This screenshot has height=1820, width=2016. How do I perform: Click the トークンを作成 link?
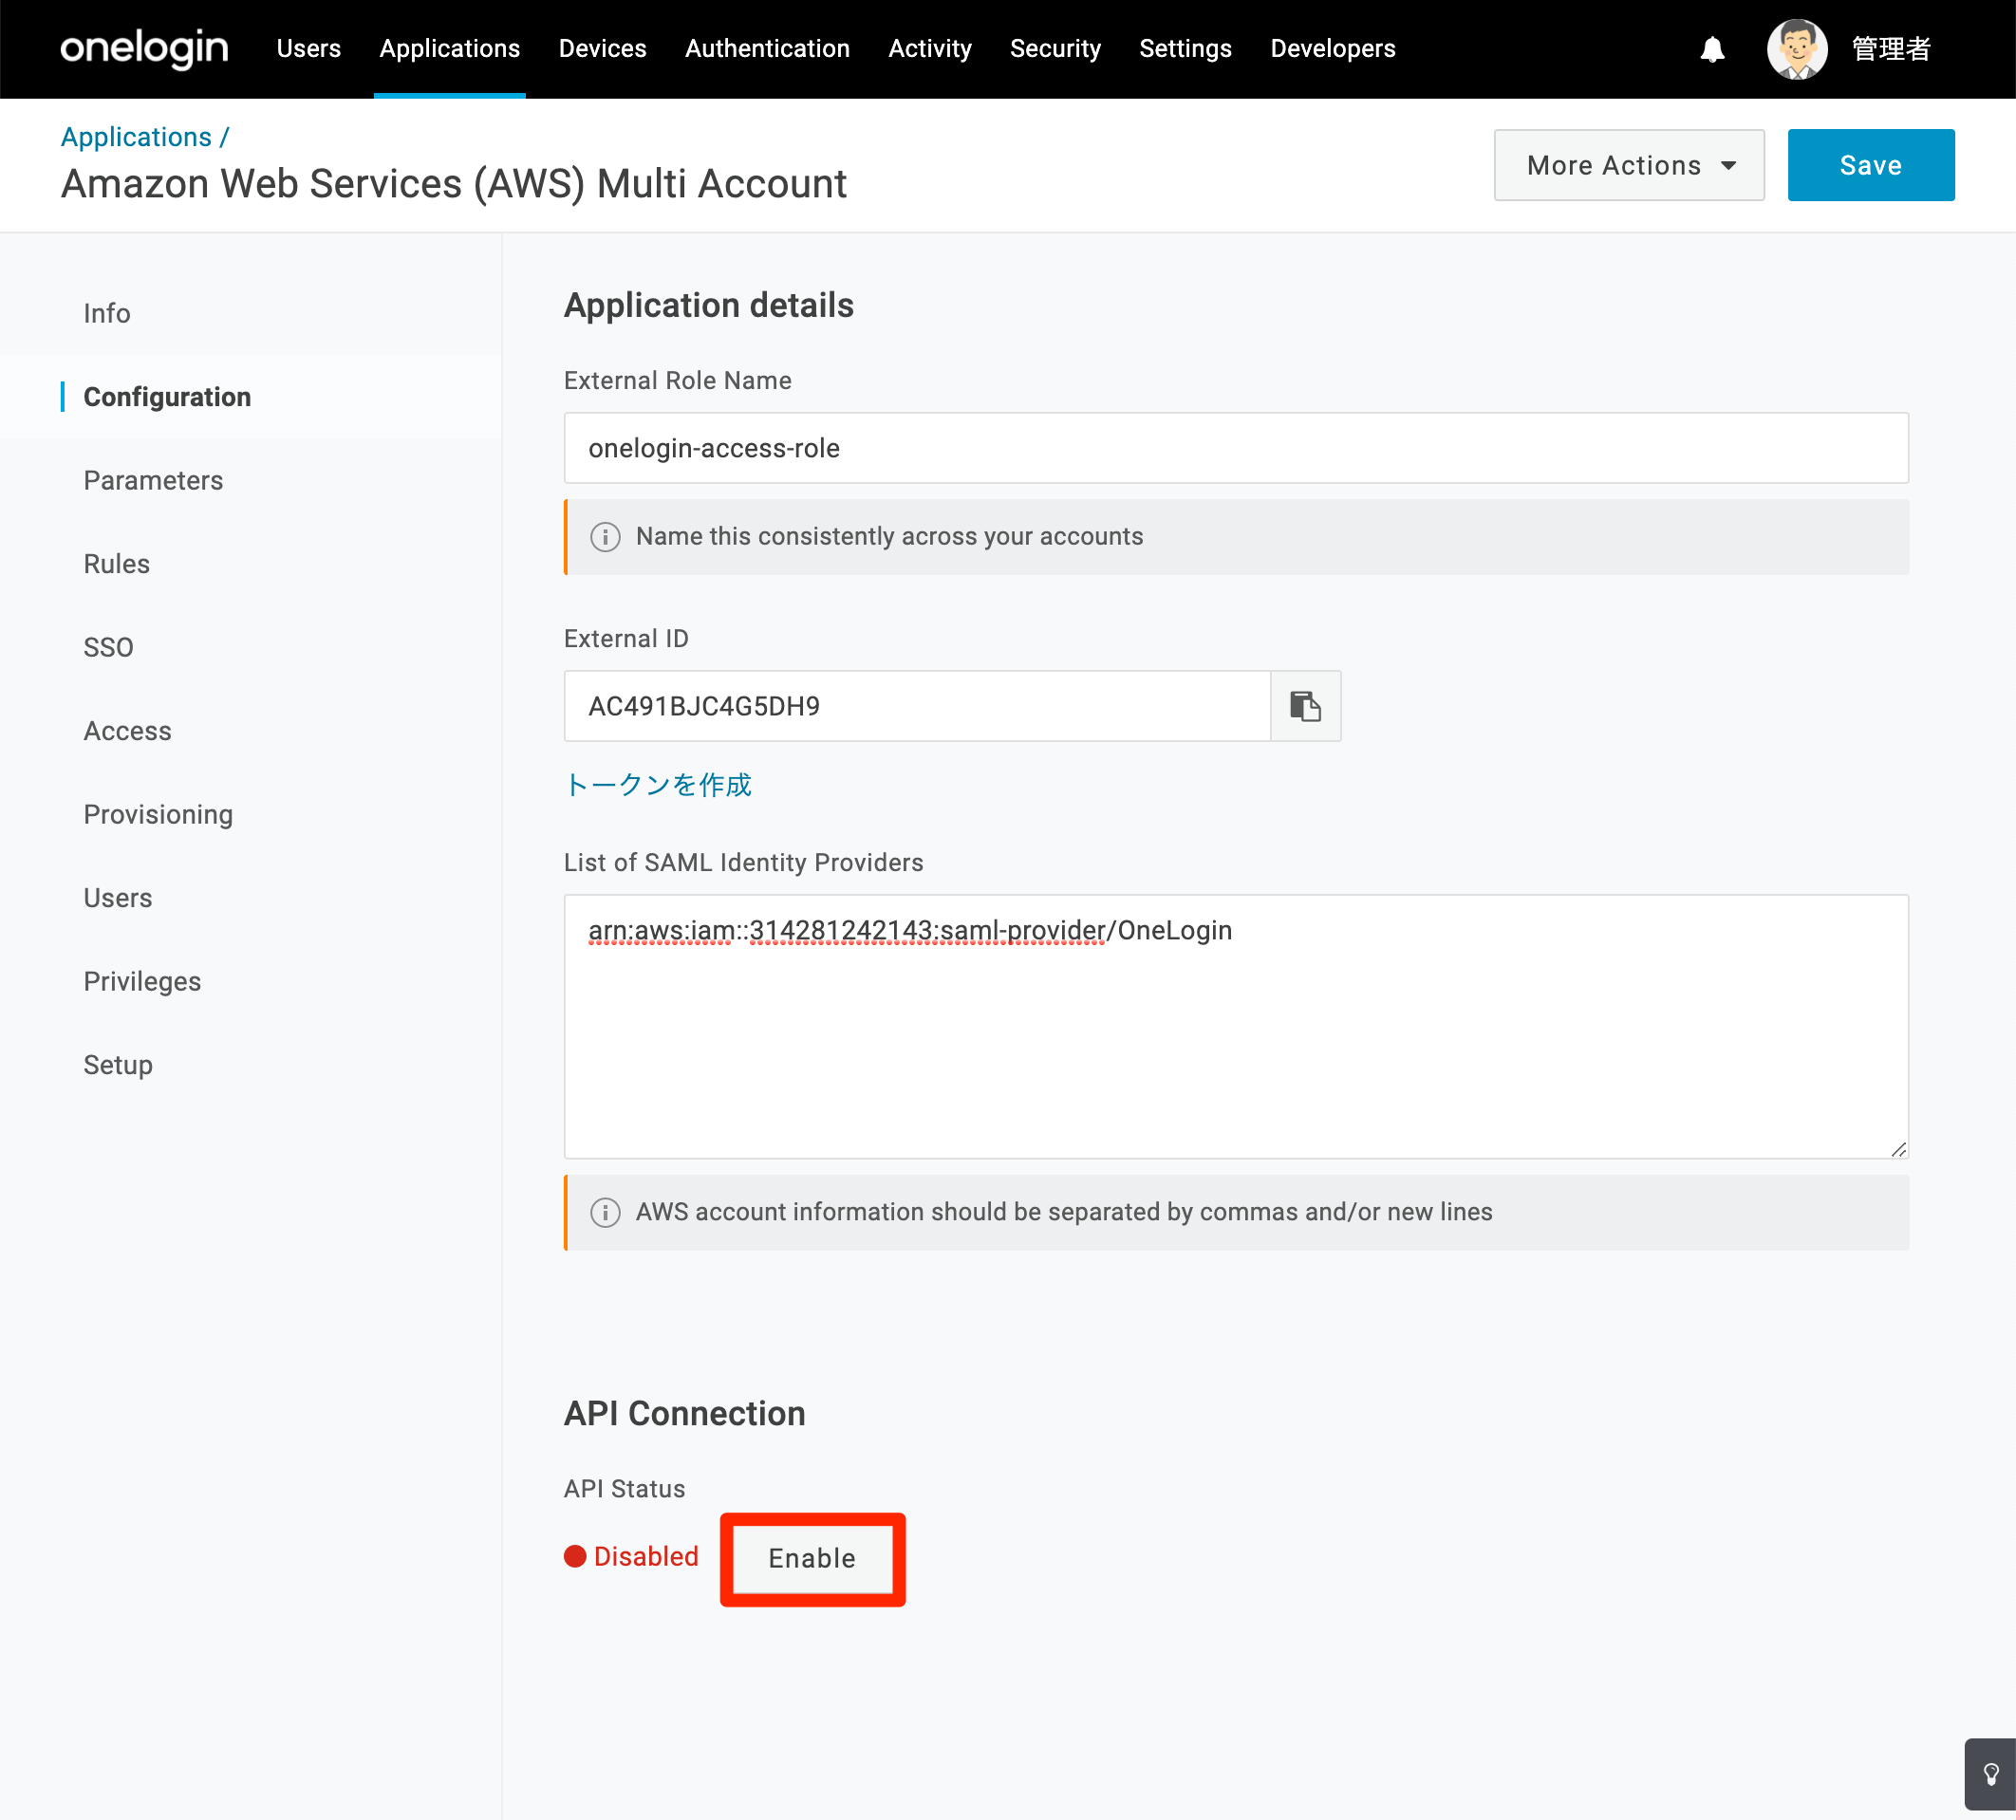point(657,785)
